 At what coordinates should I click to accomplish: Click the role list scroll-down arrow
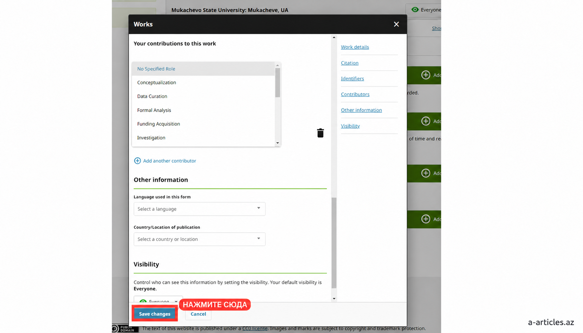click(x=278, y=143)
